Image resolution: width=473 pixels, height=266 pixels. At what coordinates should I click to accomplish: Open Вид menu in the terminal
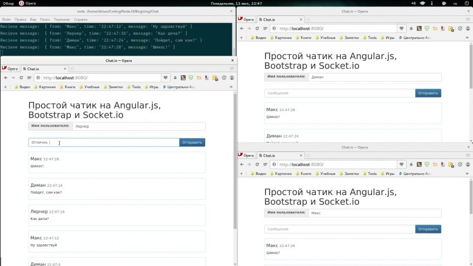pyautogui.click(x=33, y=20)
